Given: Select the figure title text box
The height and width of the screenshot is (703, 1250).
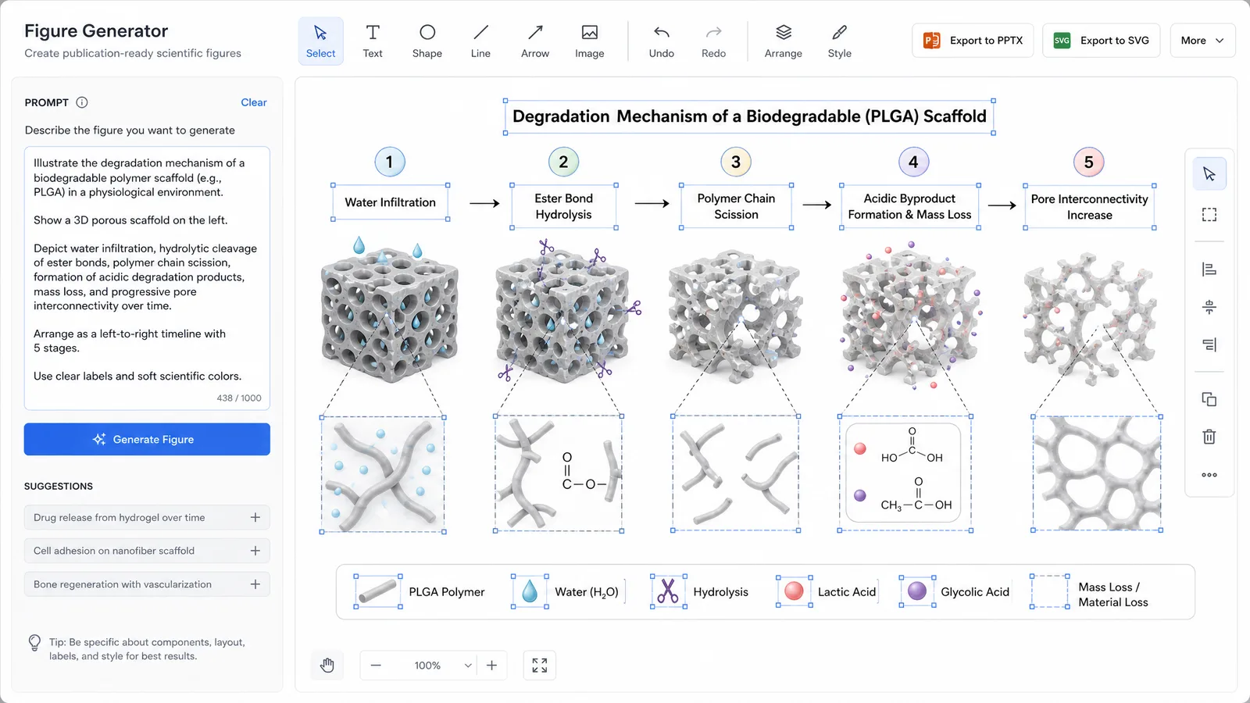Looking at the screenshot, I should coord(749,116).
